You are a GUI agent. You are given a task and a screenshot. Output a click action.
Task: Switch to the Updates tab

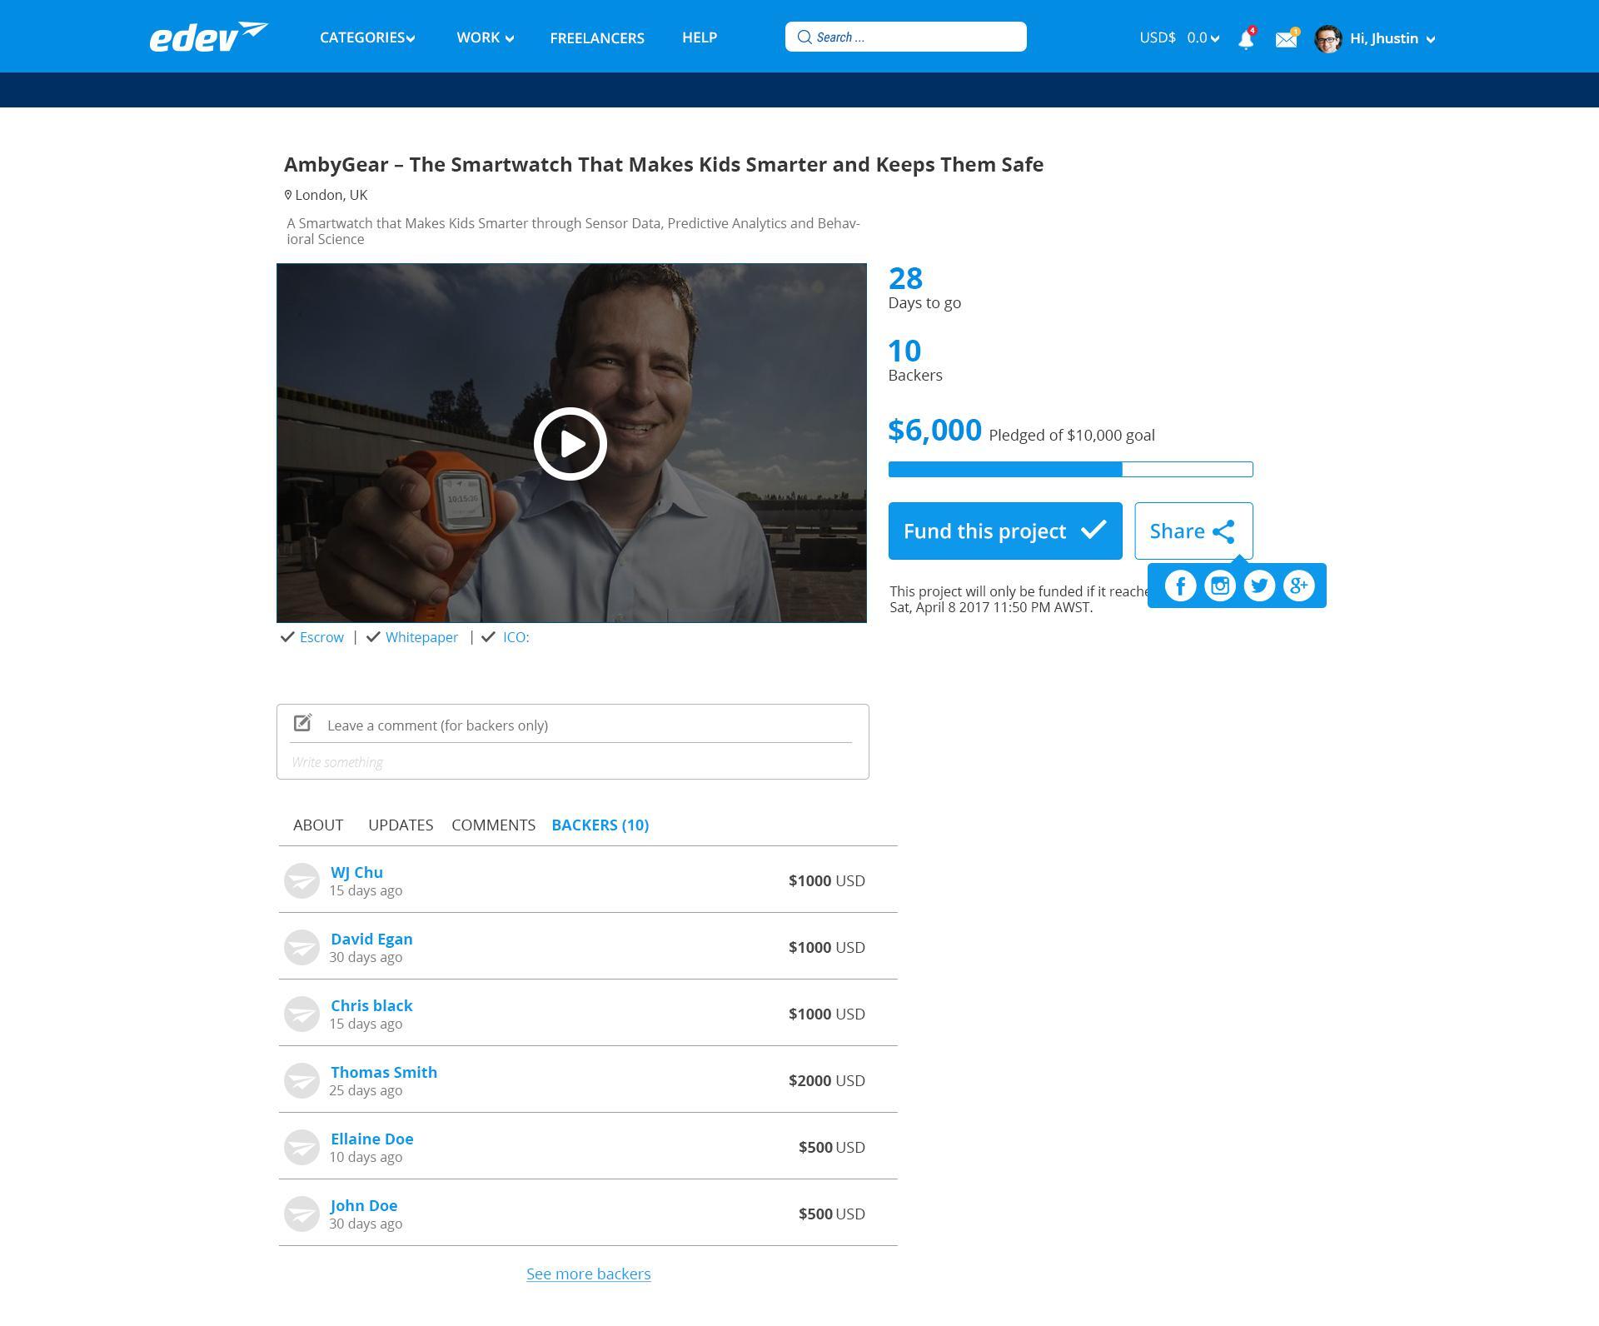coord(401,825)
